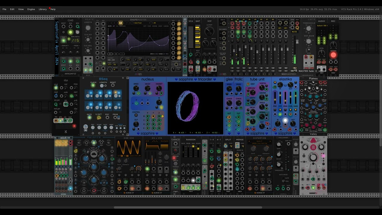Click the horizontal scrollbar at bottom
Viewport: 382px width, 215px height.
click(188, 207)
